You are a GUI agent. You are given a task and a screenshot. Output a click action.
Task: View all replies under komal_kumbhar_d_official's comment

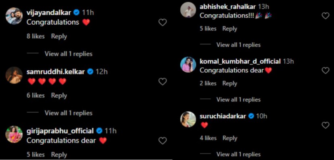[238, 100]
